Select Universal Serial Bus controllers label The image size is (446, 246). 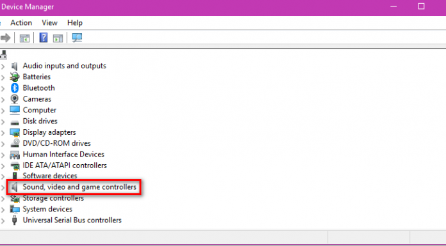coord(72,220)
